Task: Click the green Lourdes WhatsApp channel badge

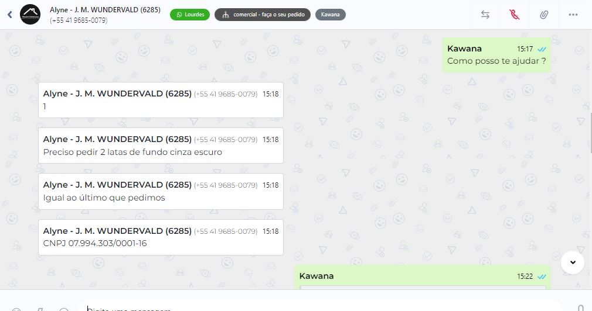Action: coord(190,15)
